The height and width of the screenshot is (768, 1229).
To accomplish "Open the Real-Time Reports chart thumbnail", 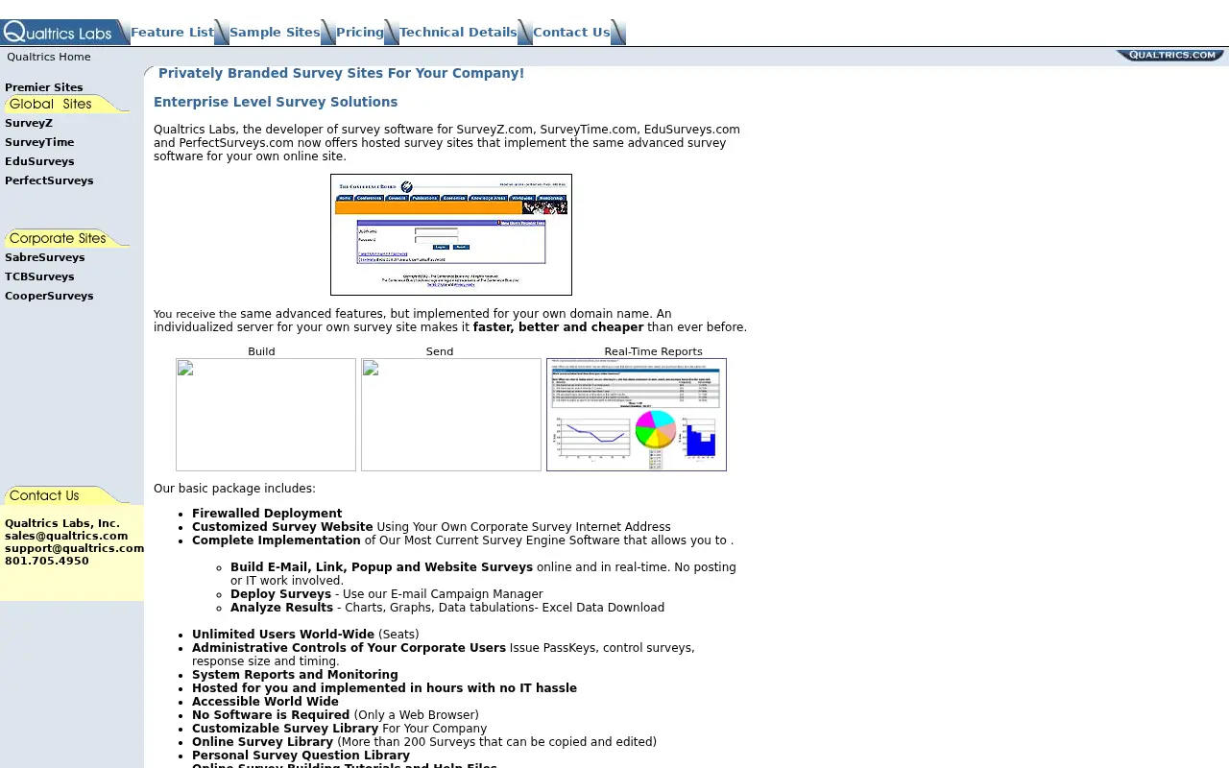I will point(637,415).
